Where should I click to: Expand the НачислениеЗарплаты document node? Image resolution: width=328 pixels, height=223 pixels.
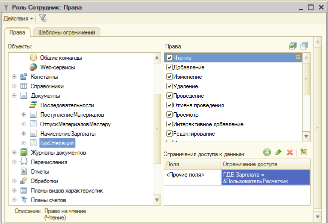click(23, 134)
